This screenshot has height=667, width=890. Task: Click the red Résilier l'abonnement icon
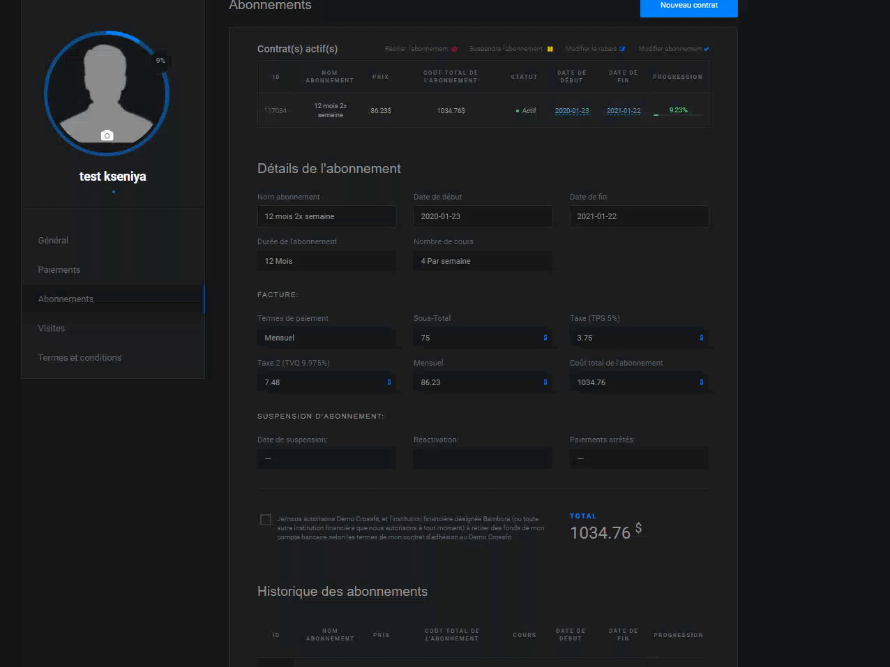pos(455,50)
